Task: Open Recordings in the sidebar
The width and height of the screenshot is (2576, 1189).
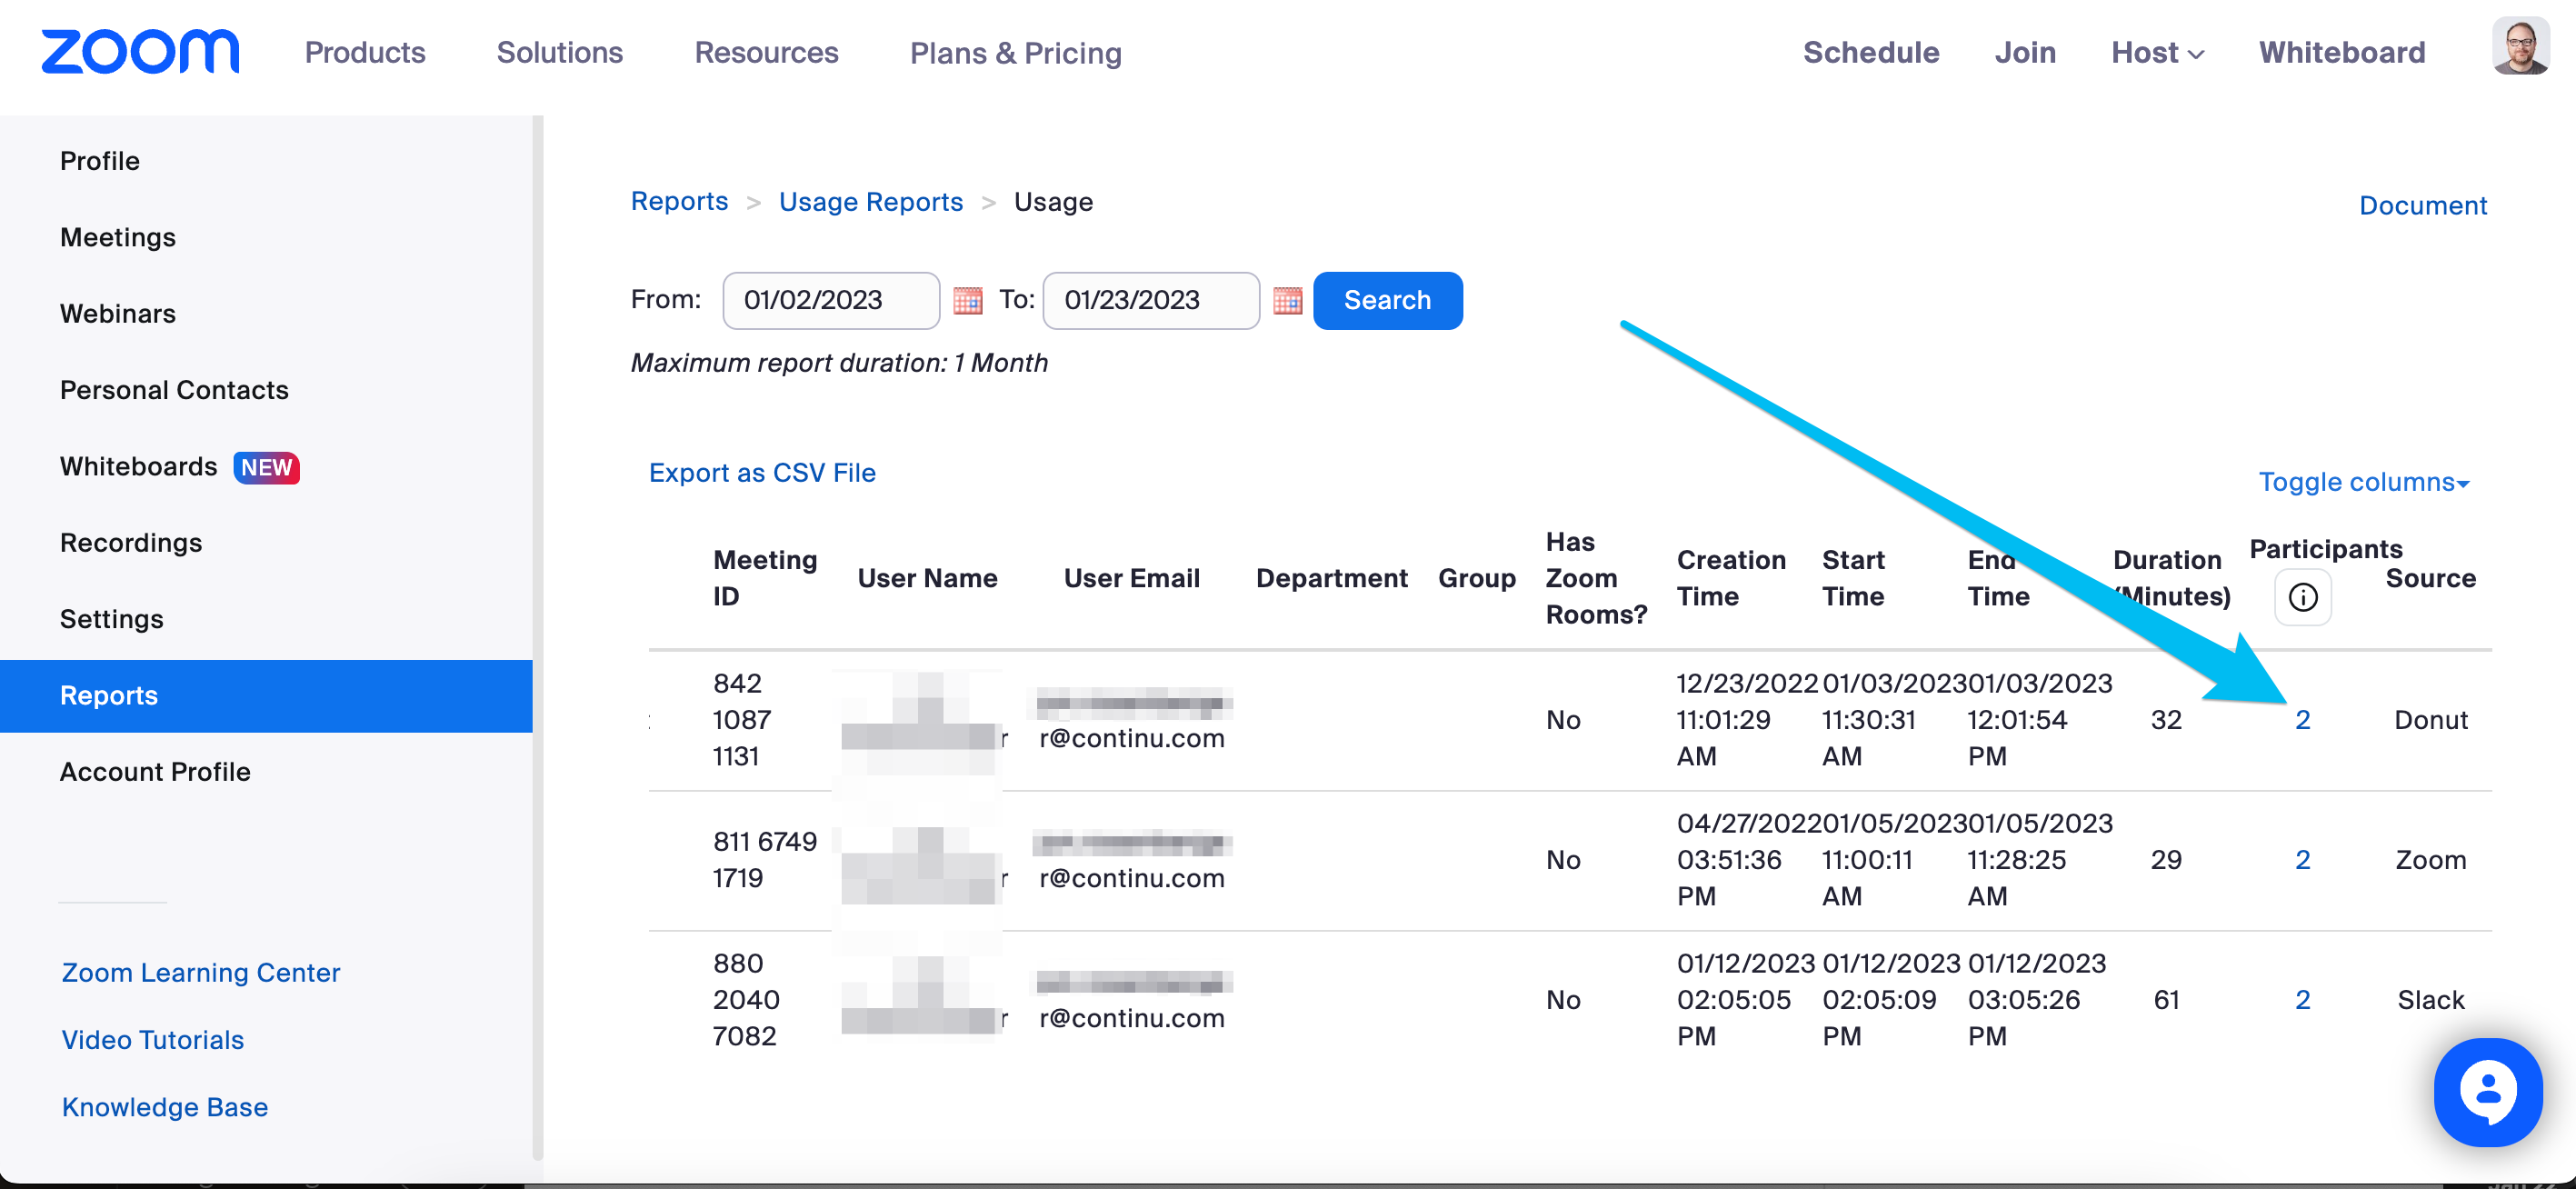Action: tap(131, 543)
